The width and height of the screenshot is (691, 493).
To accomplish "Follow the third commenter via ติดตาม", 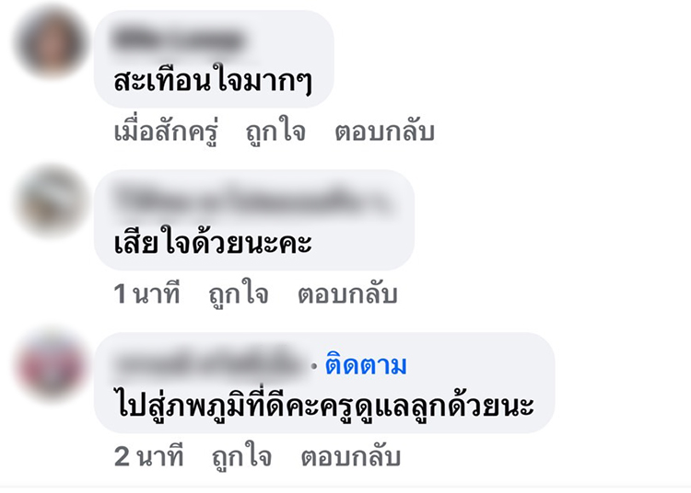I will click(x=366, y=365).
